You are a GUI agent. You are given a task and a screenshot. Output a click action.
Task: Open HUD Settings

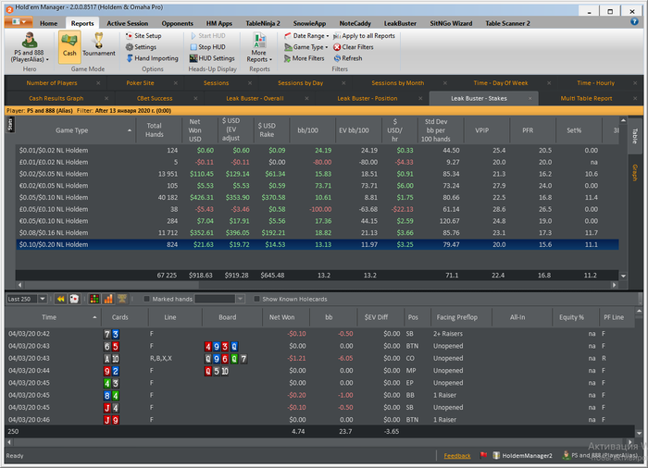pos(212,58)
